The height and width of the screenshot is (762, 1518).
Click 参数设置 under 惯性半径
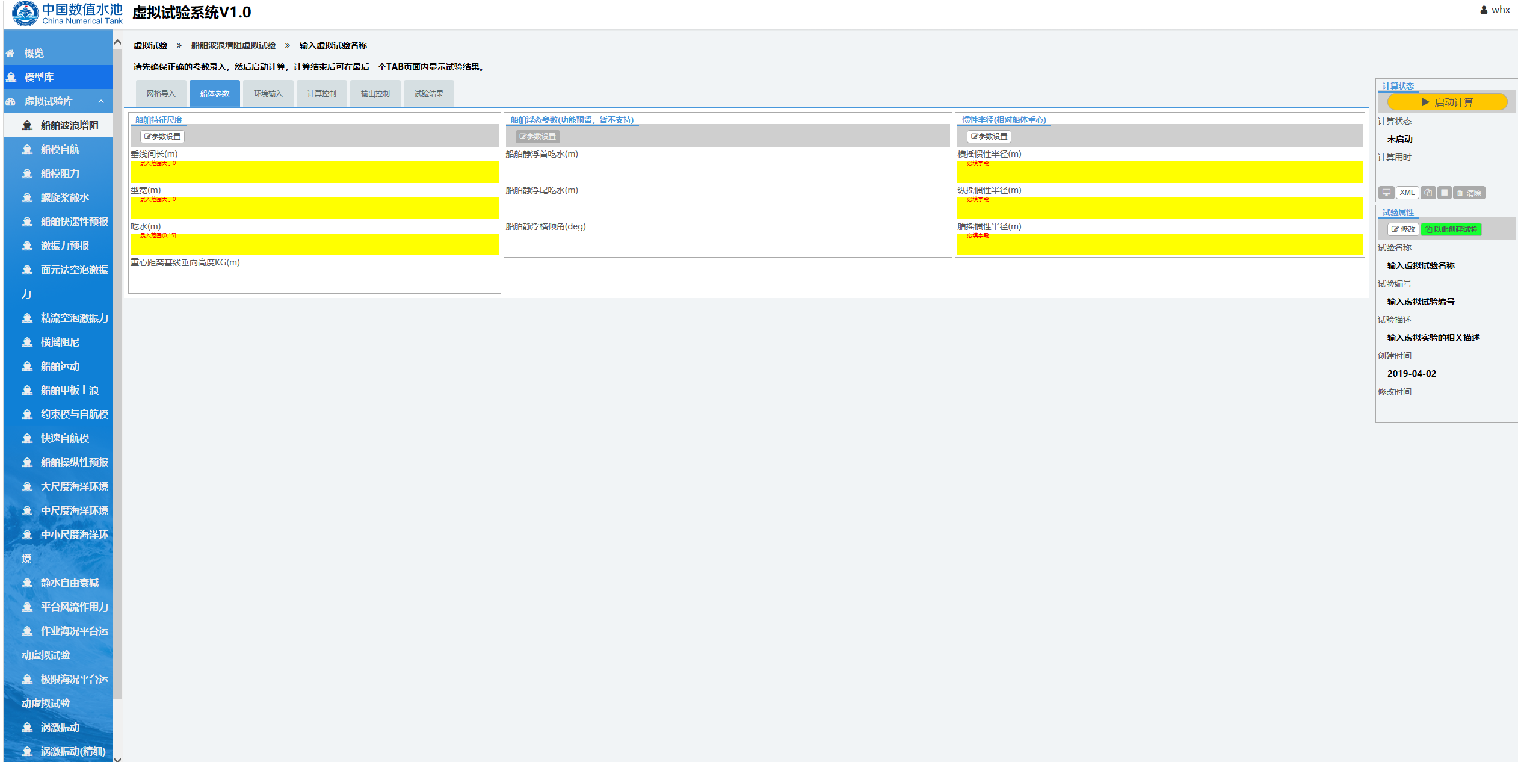989,137
